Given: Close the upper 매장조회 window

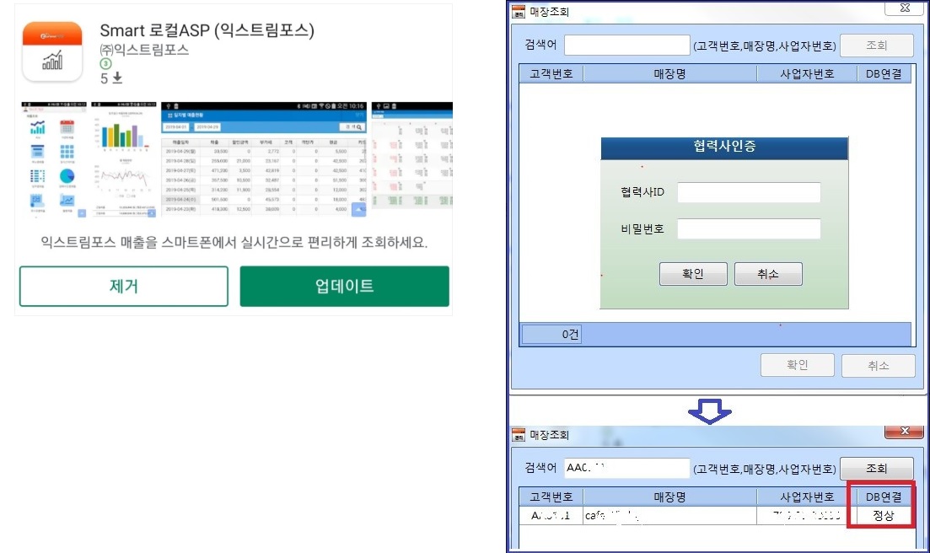Looking at the screenshot, I should 904,8.
